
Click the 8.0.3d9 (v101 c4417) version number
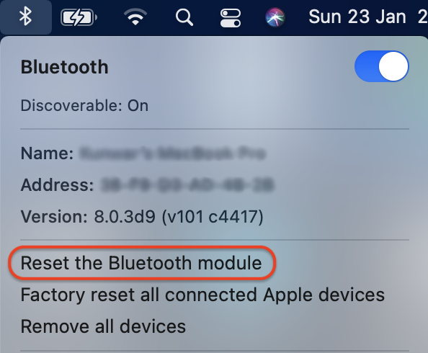tap(179, 217)
